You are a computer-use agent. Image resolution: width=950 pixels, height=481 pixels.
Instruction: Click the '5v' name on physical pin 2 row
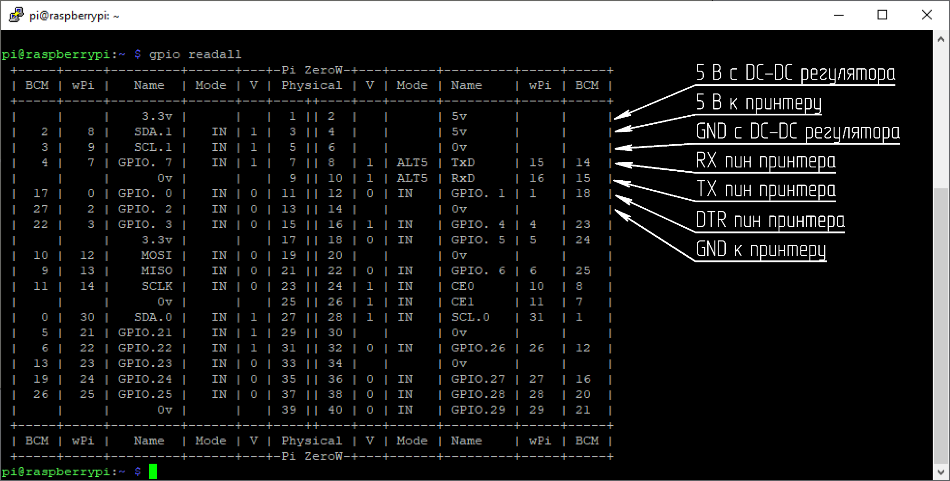click(459, 116)
